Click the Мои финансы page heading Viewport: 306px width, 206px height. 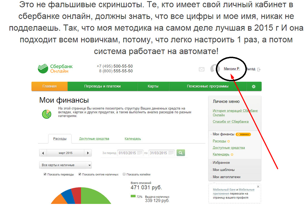click(64, 100)
